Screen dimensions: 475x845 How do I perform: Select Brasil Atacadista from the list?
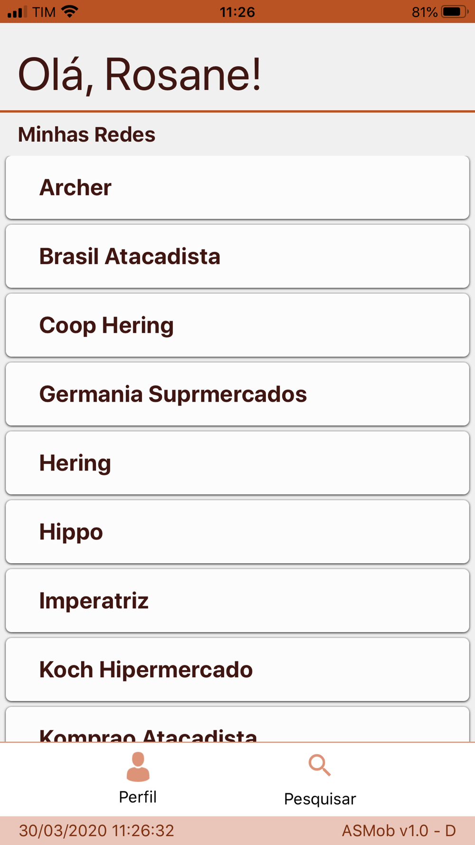pyautogui.click(x=237, y=256)
